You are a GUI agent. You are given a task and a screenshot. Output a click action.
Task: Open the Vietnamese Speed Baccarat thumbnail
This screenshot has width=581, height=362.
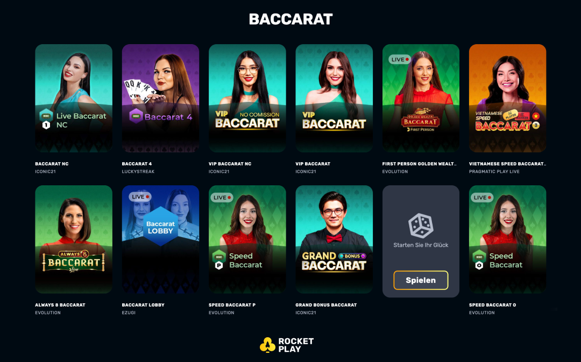coord(507,98)
